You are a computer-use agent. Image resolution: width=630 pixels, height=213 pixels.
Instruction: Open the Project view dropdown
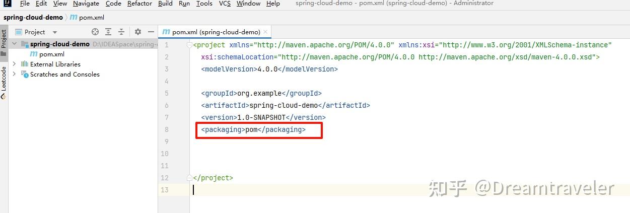pos(55,32)
